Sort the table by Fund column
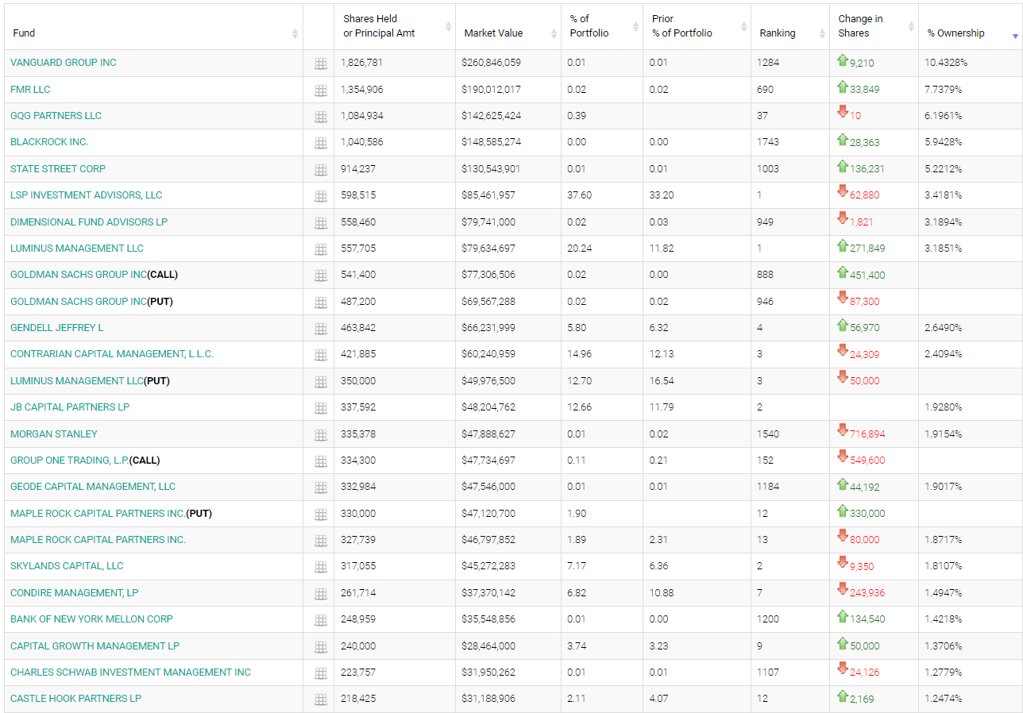 point(153,27)
